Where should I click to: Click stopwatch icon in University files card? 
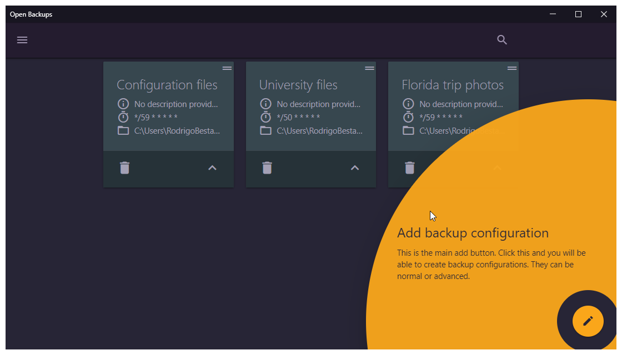pyautogui.click(x=266, y=117)
